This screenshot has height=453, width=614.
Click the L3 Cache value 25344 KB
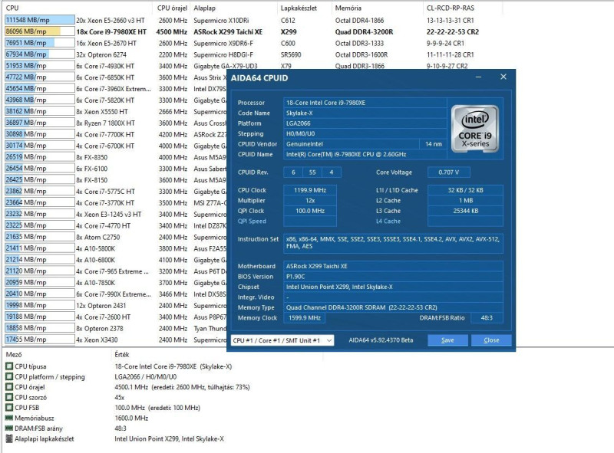(465, 211)
